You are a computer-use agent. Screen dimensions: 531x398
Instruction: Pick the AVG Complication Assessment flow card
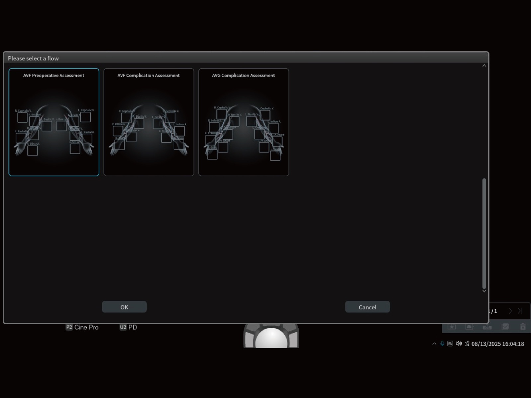(244, 122)
